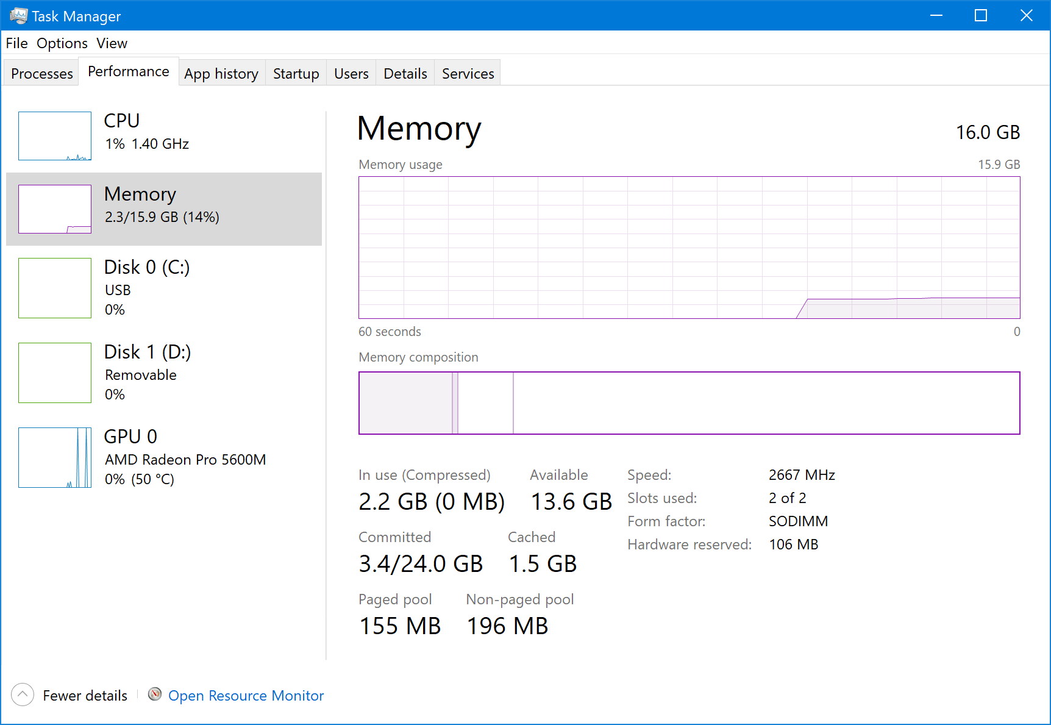The width and height of the screenshot is (1051, 725).
Task: Click the Resource Monitor gauge icon
Action: click(x=155, y=695)
